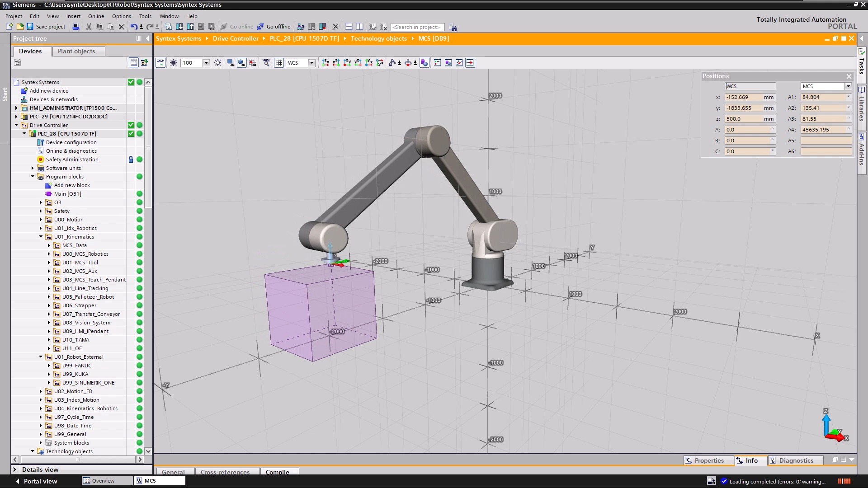Open the brightness value dropdown
This screenshot has width=868, height=488.
206,63
